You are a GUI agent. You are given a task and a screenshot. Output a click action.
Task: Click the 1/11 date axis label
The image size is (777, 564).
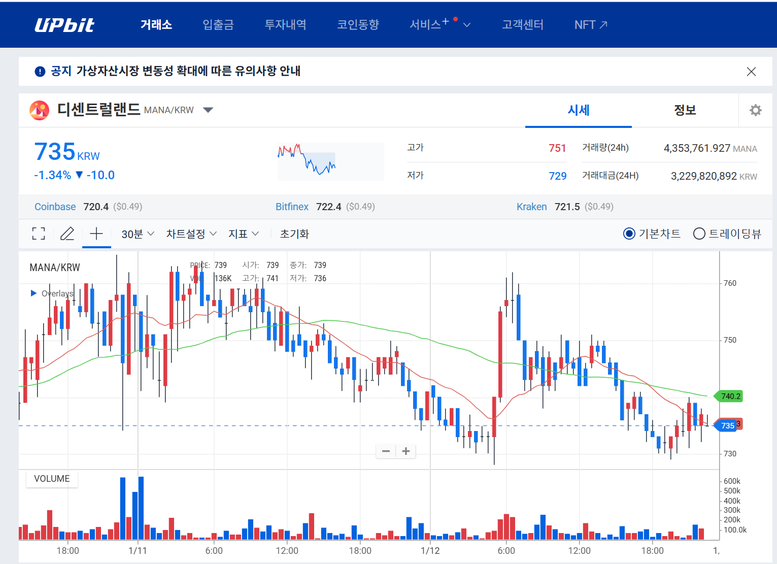click(x=138, y=551)
